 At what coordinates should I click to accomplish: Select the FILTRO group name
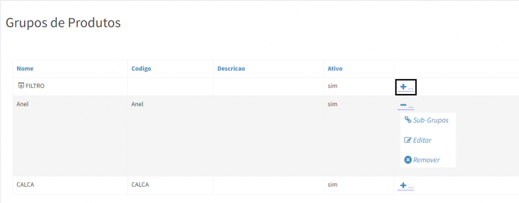[x=35, y=86]
